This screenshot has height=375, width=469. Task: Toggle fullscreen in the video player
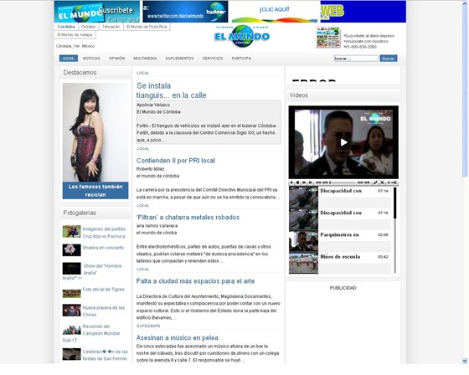pos(375,182)
